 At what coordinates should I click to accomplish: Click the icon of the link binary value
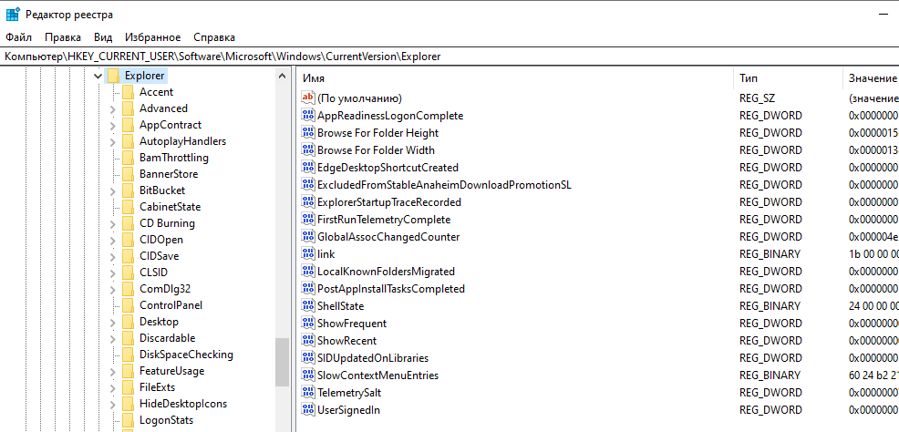[308, 254]
